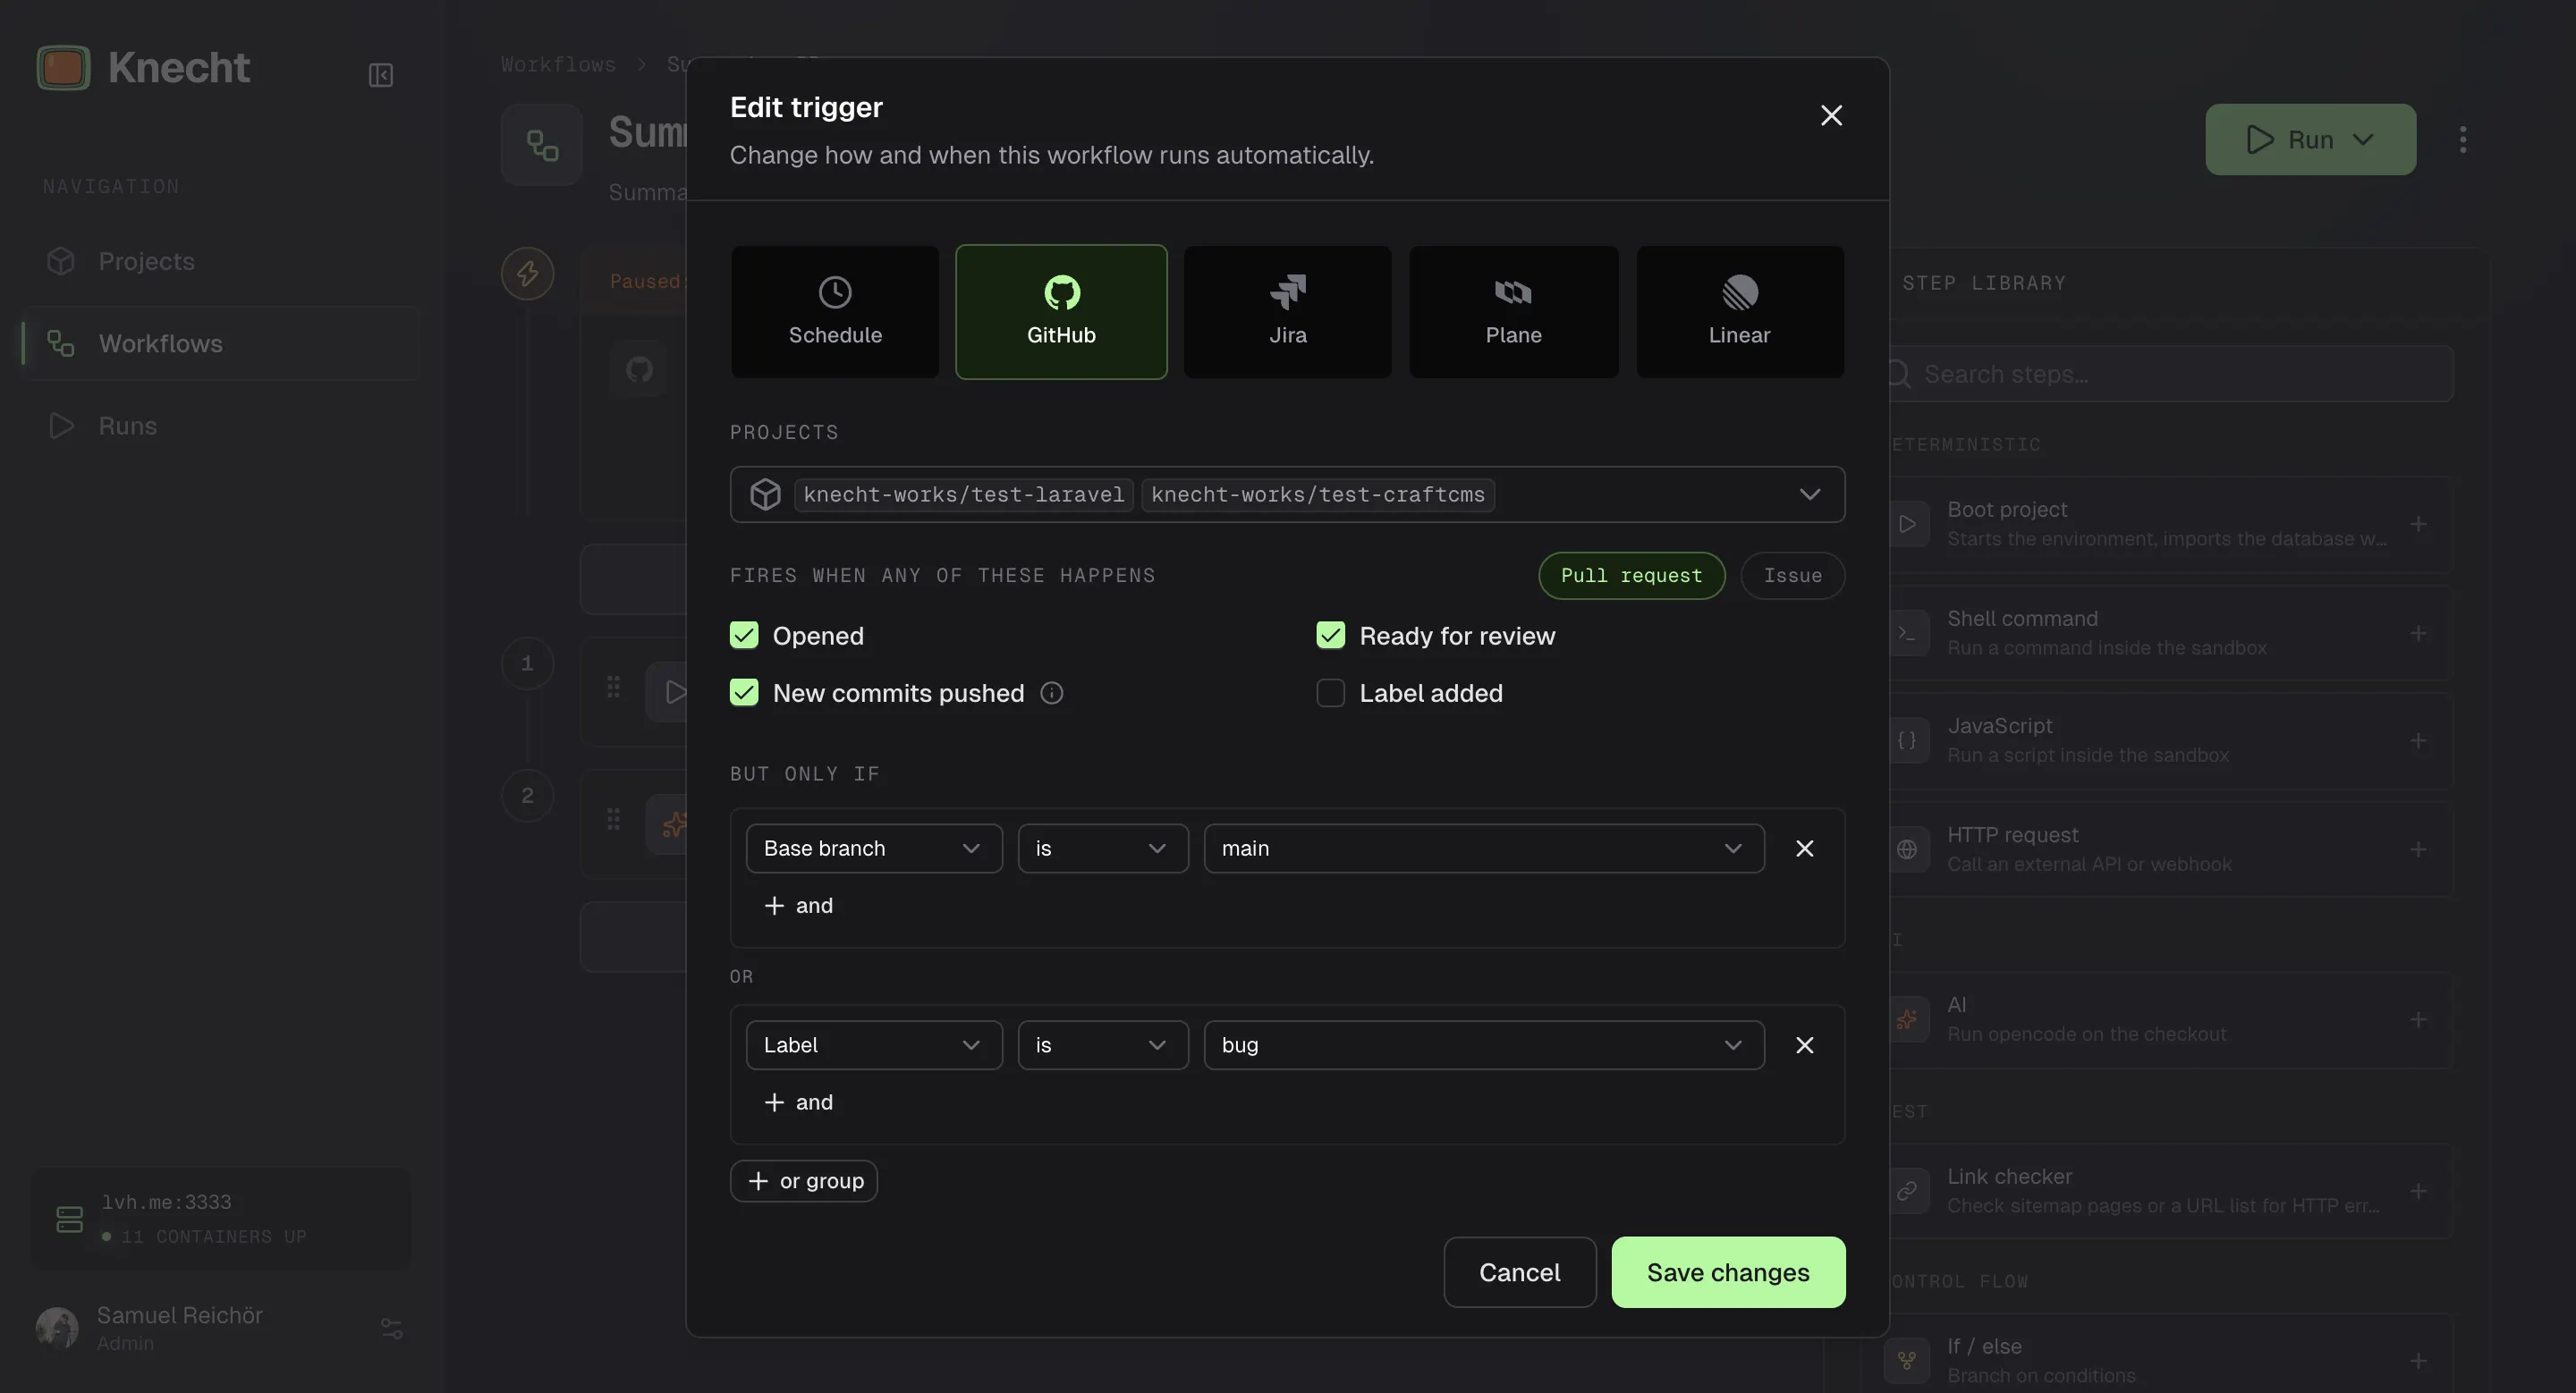Open Runs in the navigation
This screenshot has width=2576, height=1393.
(220, 426)
